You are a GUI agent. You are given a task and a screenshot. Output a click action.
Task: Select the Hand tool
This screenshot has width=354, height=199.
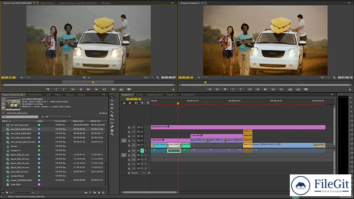(112, 130)
